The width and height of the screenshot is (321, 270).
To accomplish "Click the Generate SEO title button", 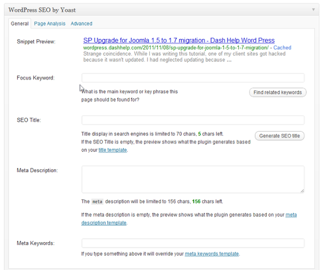I will tap(279, 136).
